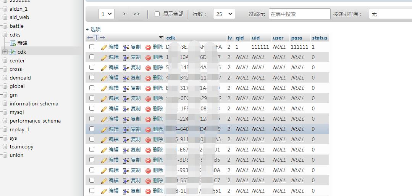Screen dimensions: 412x196
Task: Open the 行数 rows-count dropdown
Action: pos(224,14)
